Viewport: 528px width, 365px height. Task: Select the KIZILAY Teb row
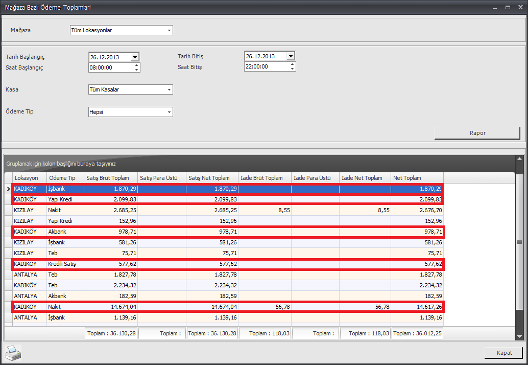coord(228,253)
